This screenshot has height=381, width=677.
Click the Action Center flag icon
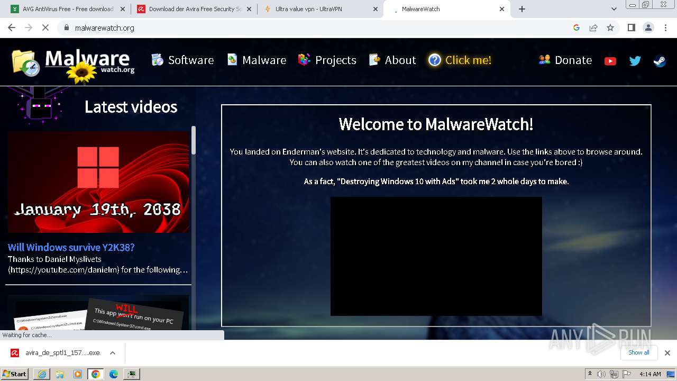626,374
